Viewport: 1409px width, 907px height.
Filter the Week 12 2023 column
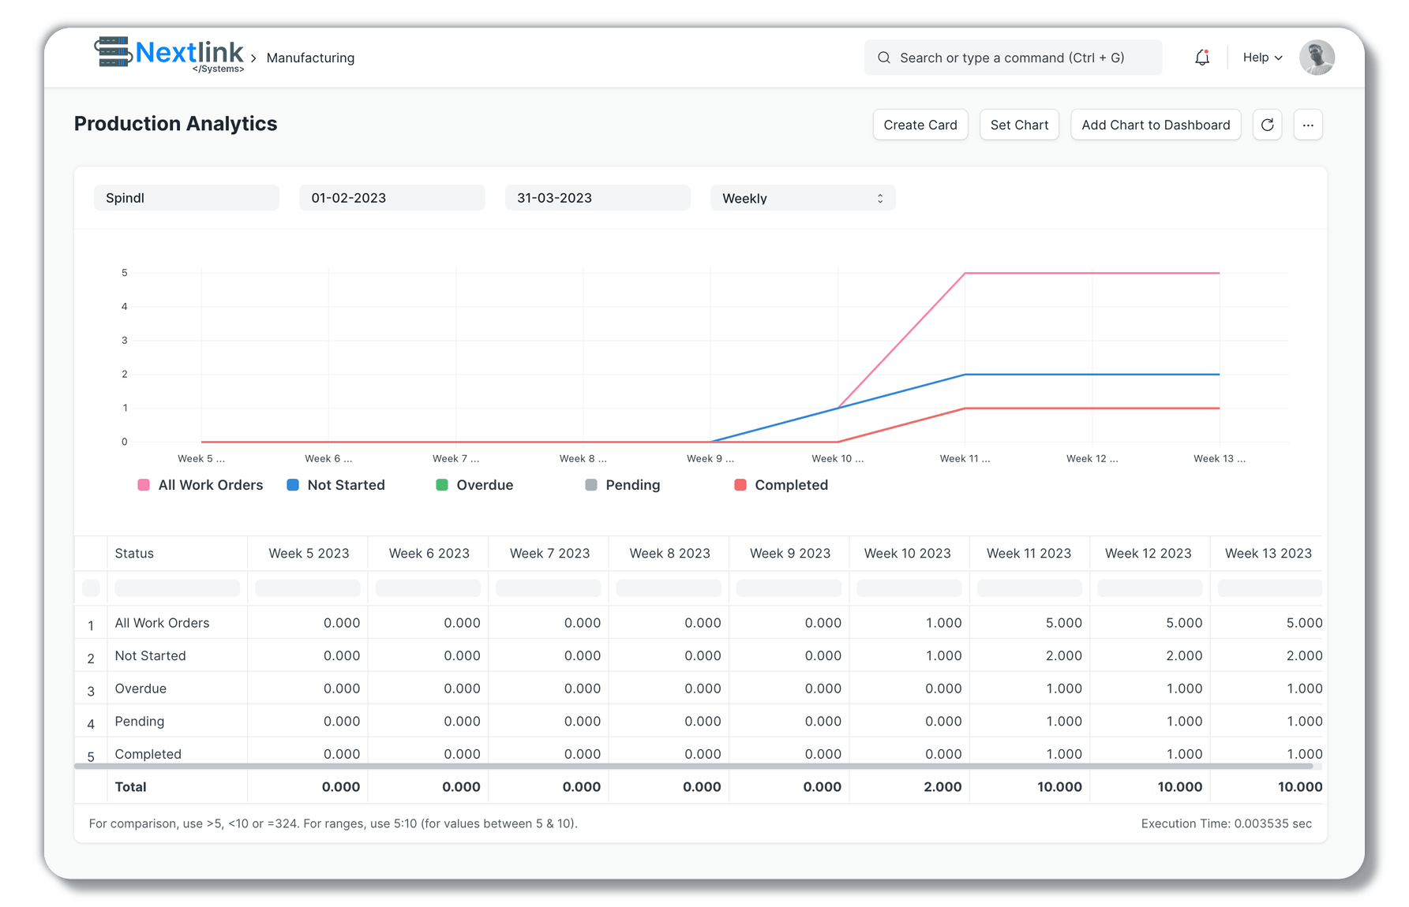coord(1149,588)
